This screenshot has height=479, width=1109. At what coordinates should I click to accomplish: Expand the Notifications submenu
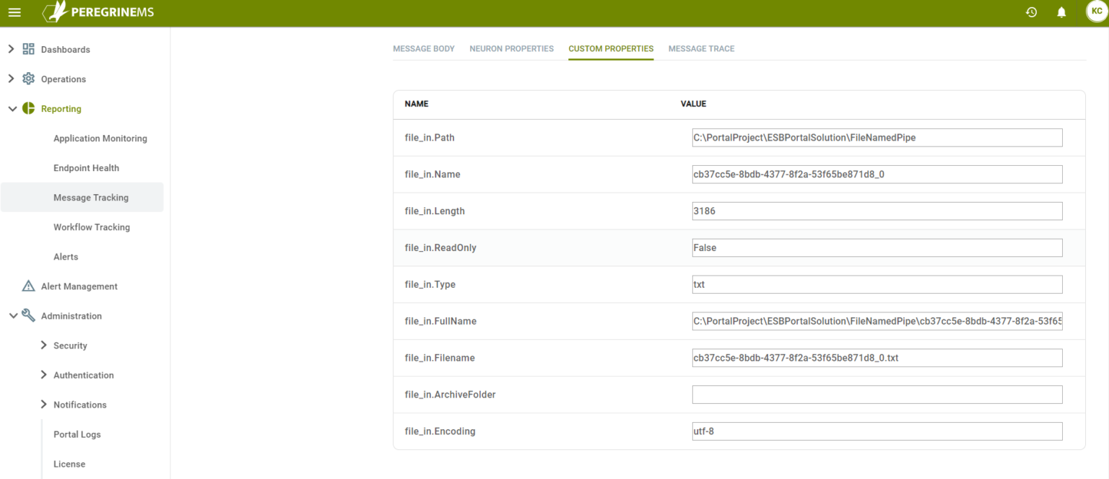point(44,405)
